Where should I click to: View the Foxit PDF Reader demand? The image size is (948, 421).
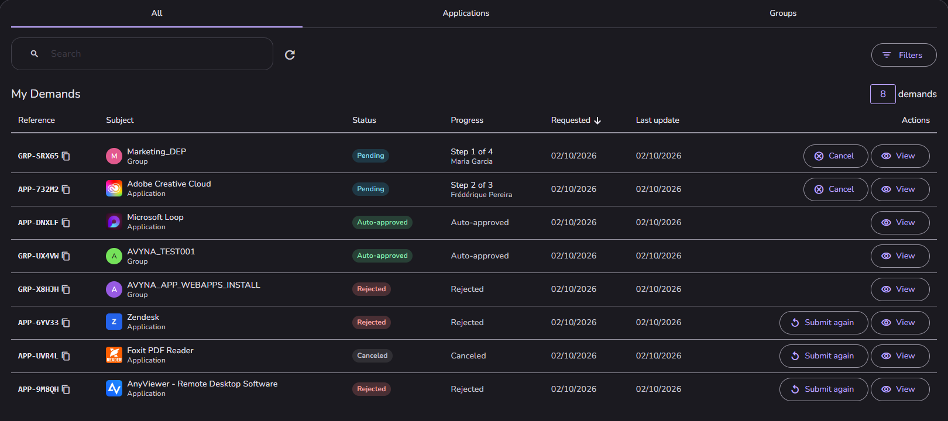900,356
